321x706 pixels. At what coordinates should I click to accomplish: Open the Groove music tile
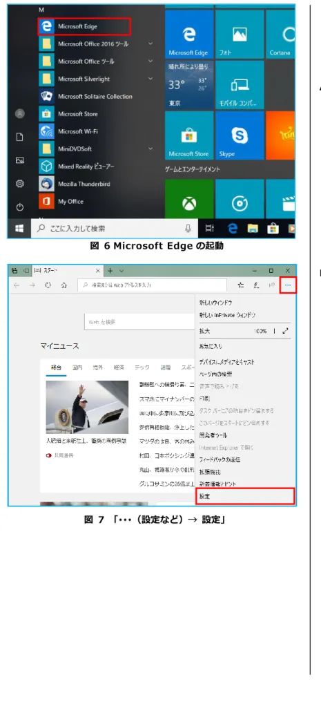point(240,200)
